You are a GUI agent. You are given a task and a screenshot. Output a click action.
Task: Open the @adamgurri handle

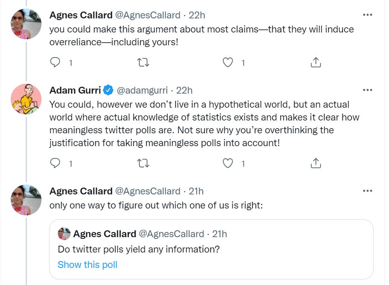[x=142, y=90]
